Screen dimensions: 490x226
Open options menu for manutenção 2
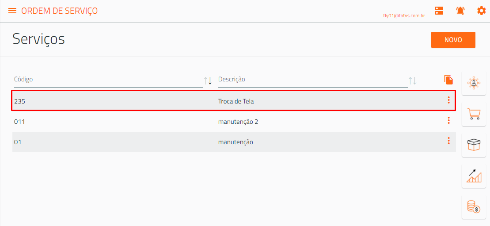click(x=449, y=120)
